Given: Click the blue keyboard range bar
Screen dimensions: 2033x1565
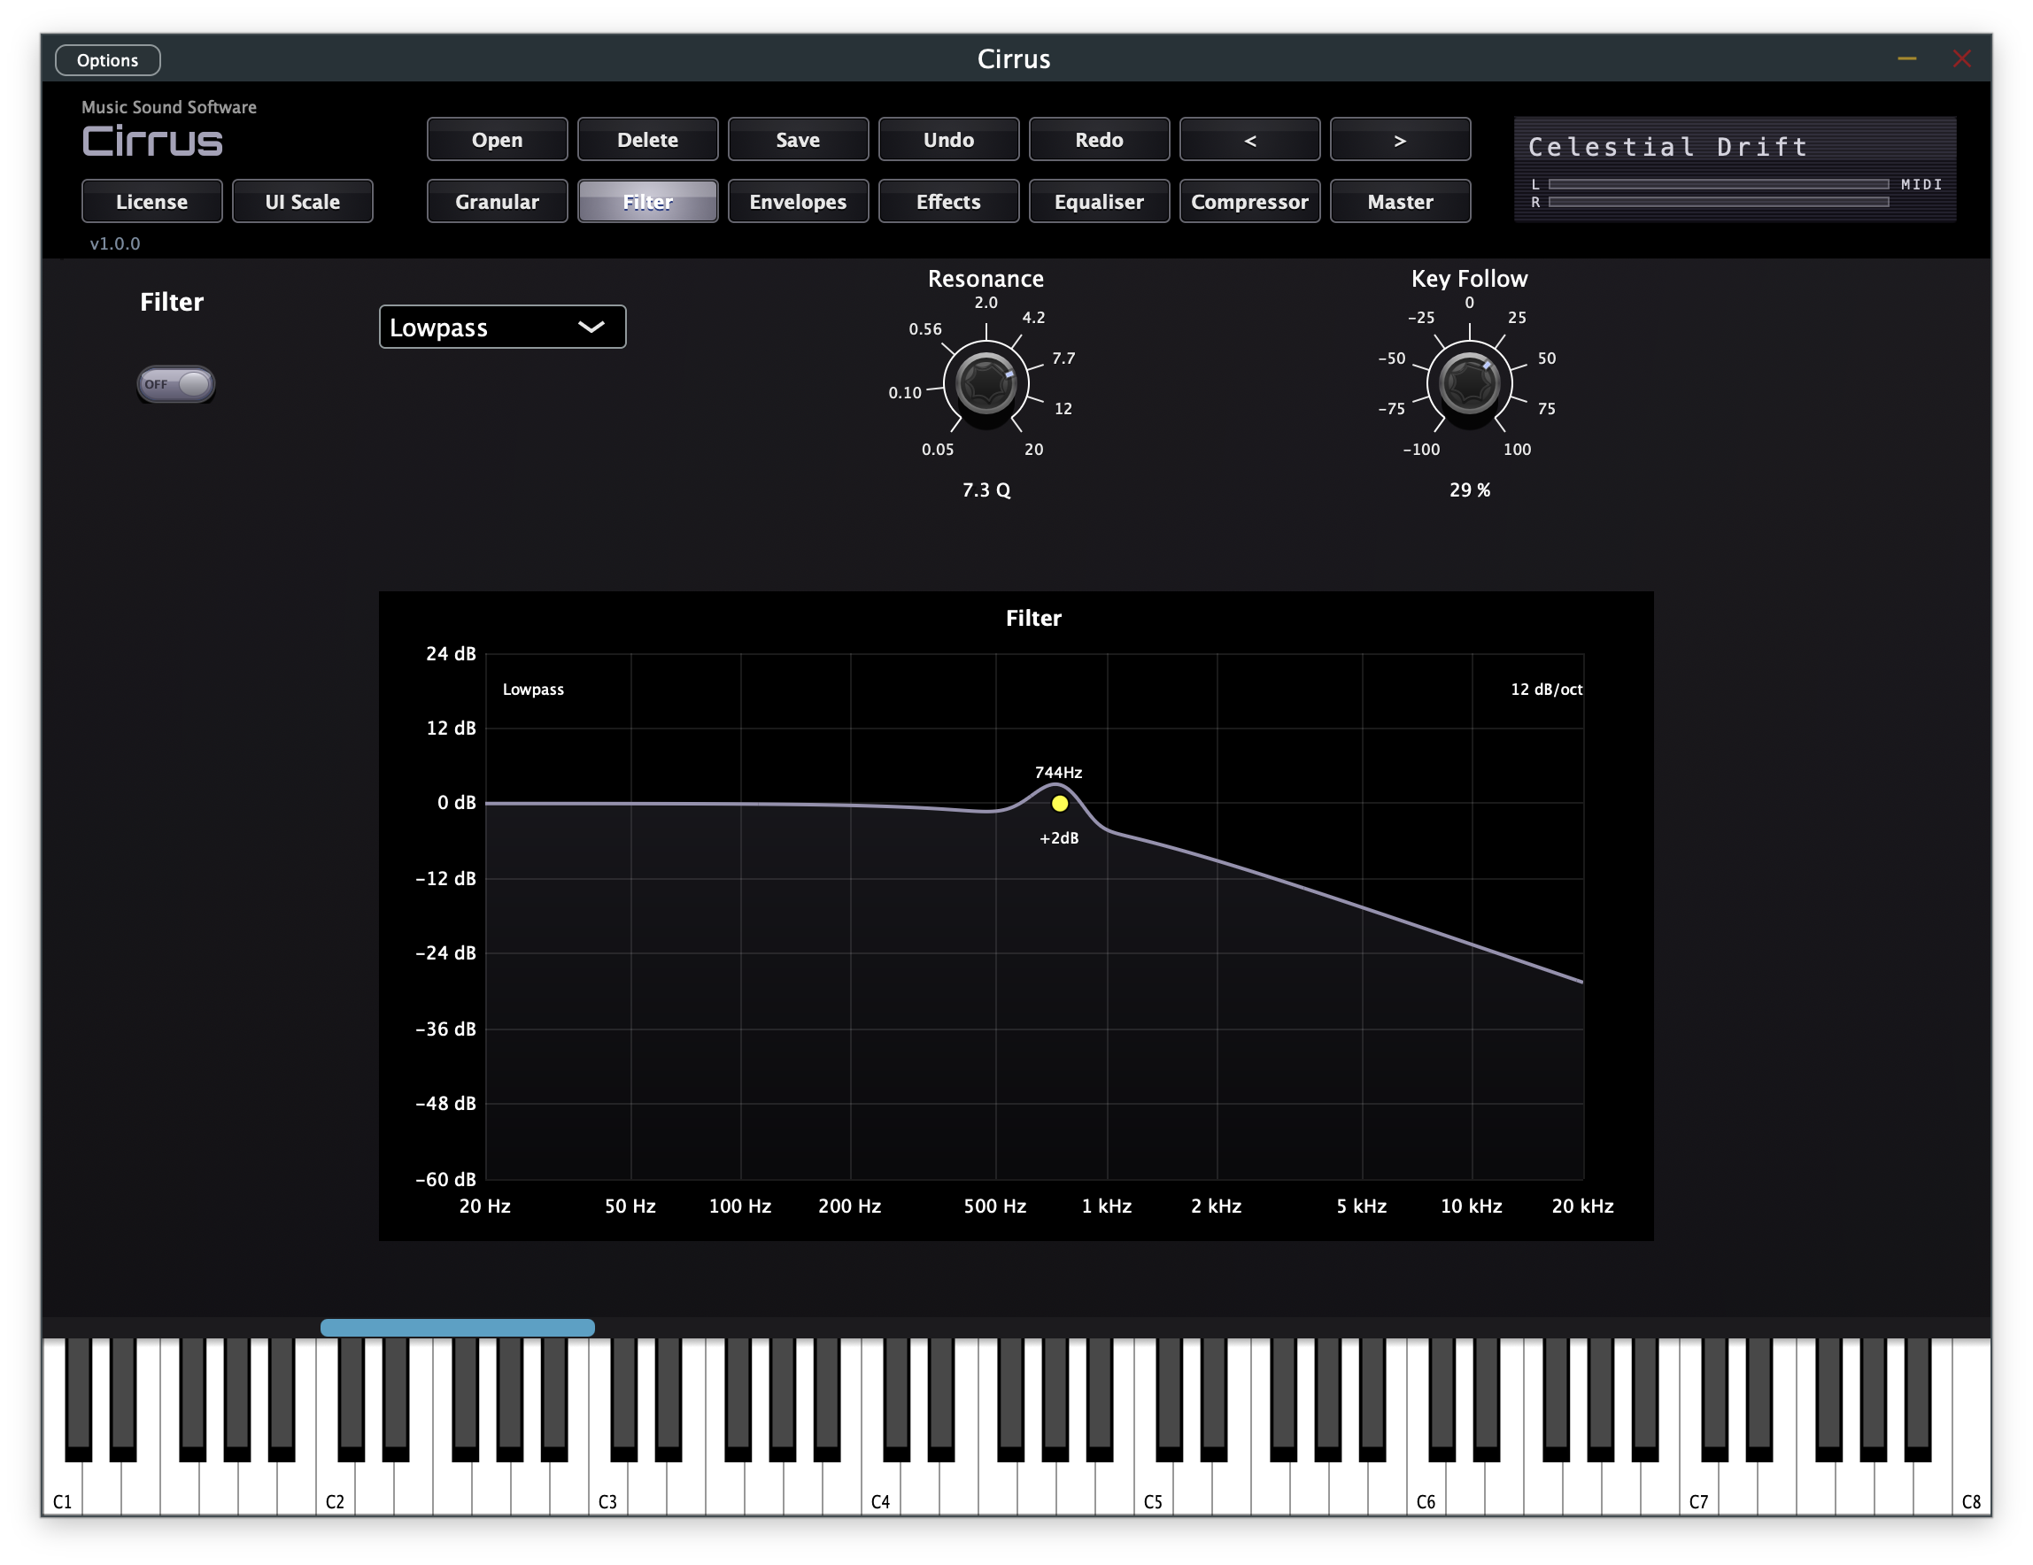Looking at the screenshot, I should tap(457, 1328).
